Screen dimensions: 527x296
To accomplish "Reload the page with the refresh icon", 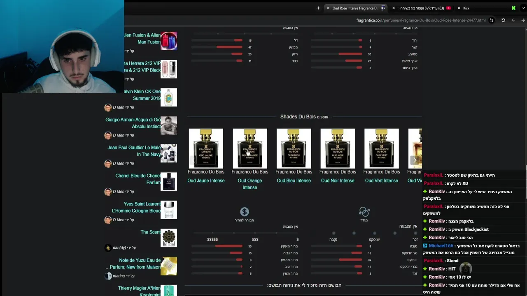I will [x=503, y=20].
